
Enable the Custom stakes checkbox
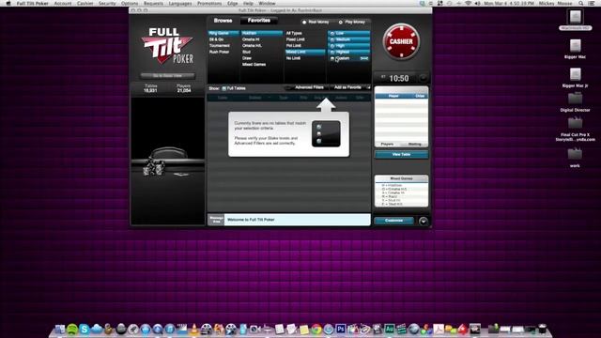point(332,58)
